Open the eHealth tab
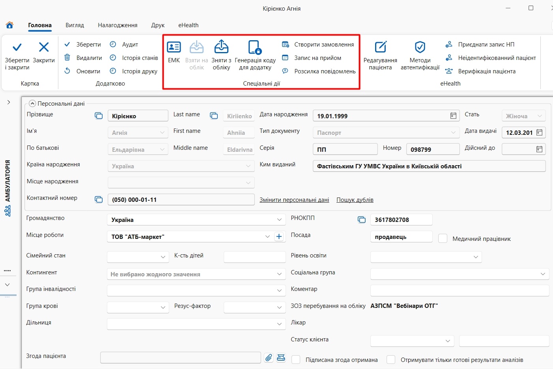553x369 pixels. click(188, 25)
